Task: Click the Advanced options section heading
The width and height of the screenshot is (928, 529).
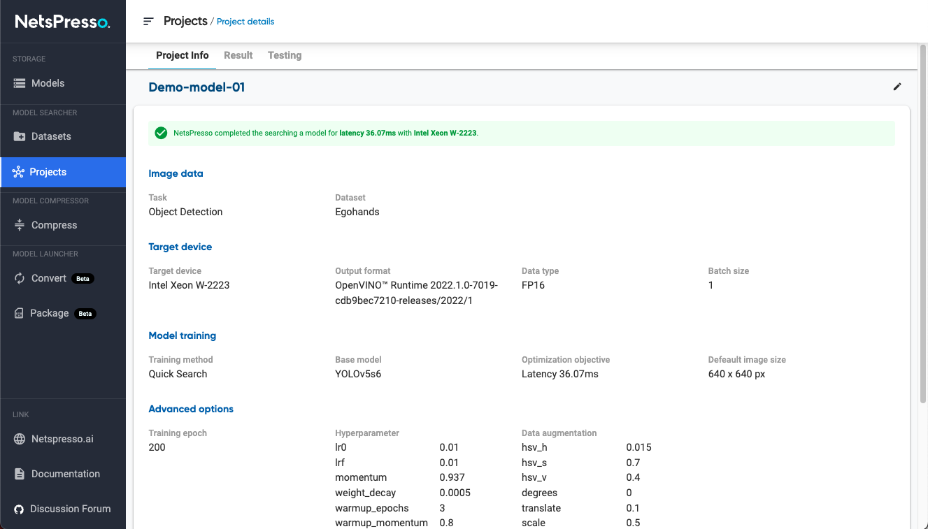Action: coord(191,409)
